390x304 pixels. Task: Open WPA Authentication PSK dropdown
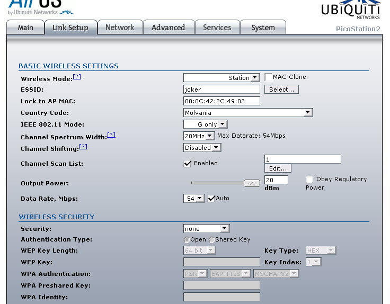coord(195,274)
